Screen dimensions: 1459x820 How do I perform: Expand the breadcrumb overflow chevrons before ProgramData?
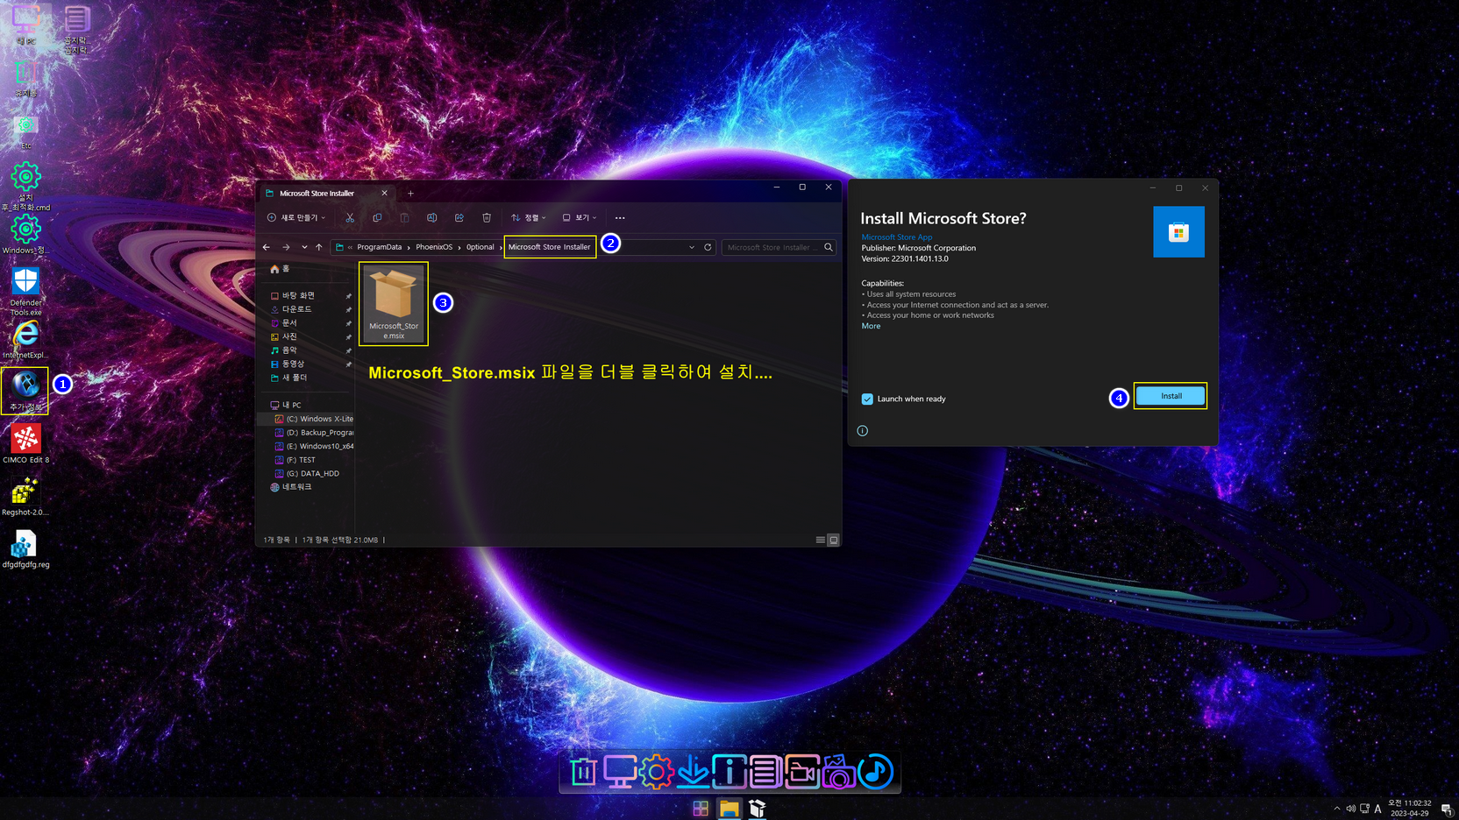tap(350, 247)
